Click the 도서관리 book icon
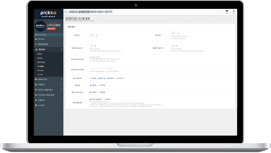 click(x=36, y=105)
